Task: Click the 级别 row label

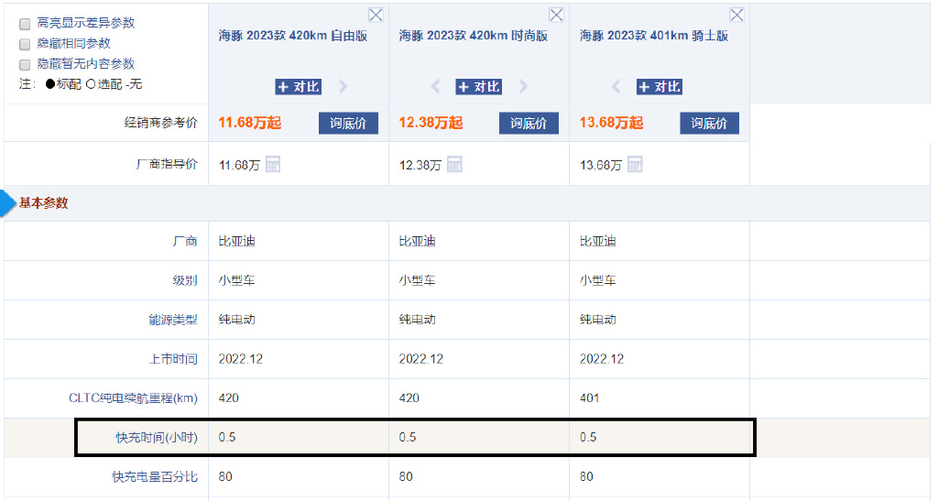Action: (185, 280)
